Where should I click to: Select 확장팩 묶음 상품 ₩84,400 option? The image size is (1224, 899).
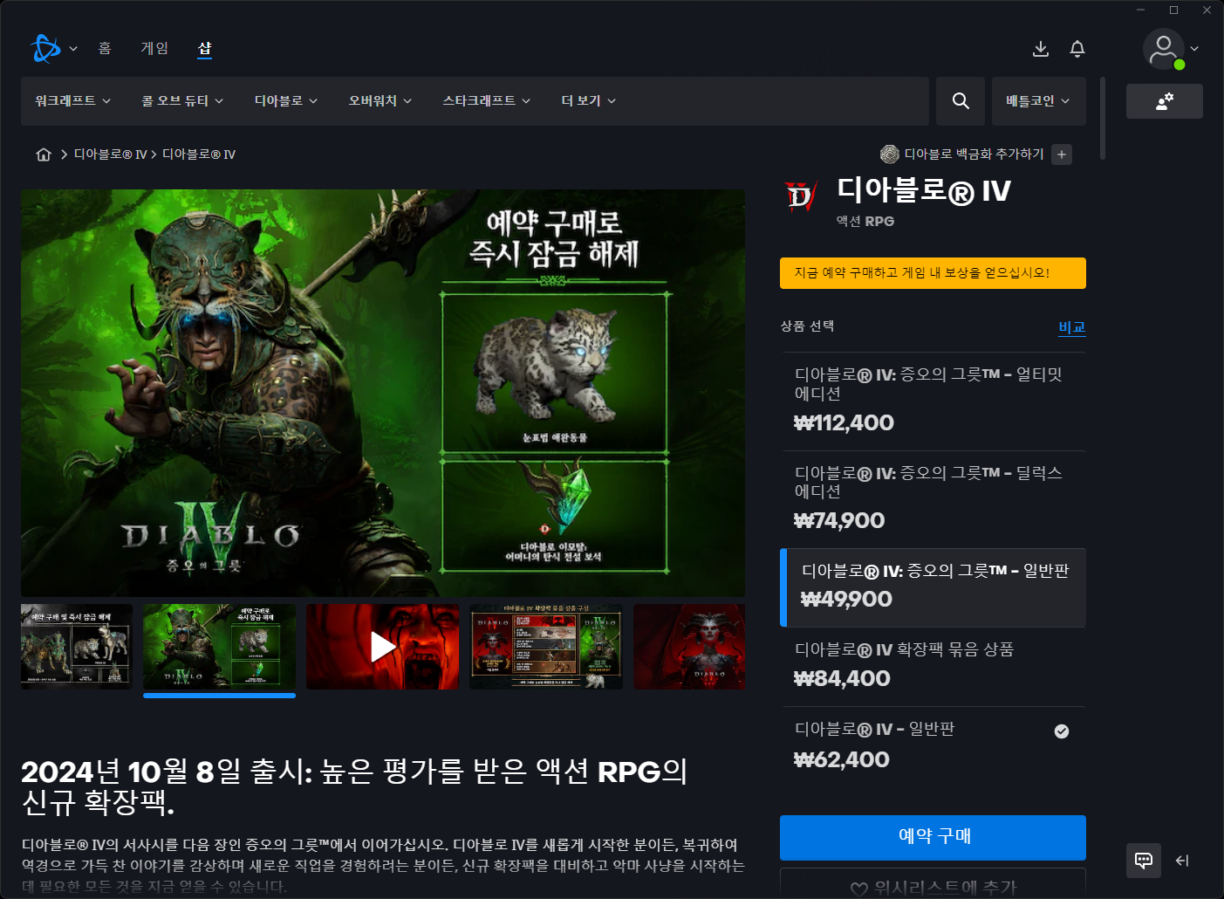point(933,667)
